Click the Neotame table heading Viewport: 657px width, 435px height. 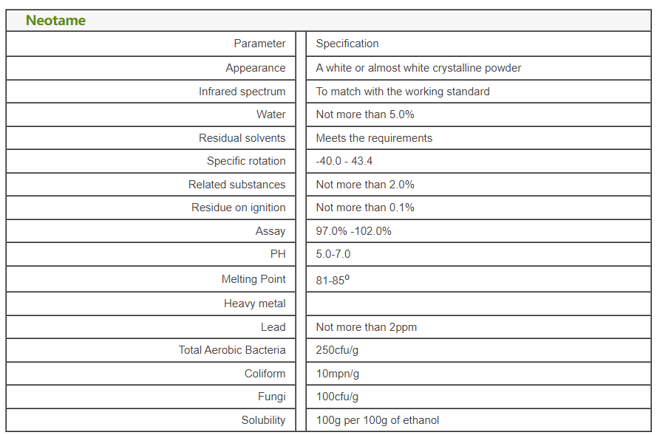[55, 21]
